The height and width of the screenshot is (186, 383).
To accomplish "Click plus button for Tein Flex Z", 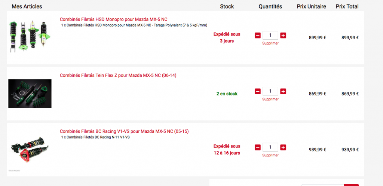I will pyautogui.click(x=283, y=91).
